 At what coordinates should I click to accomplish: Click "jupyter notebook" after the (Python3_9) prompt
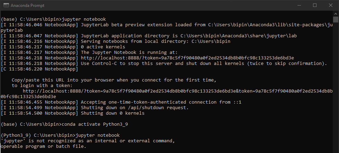[x=98, y=135]
